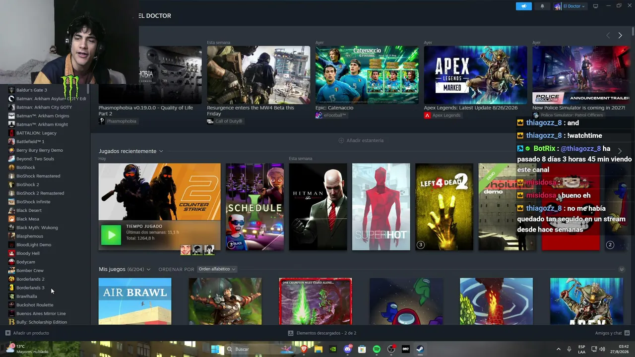
Task: Open Discord from taskbar
Action: (348, 349)
